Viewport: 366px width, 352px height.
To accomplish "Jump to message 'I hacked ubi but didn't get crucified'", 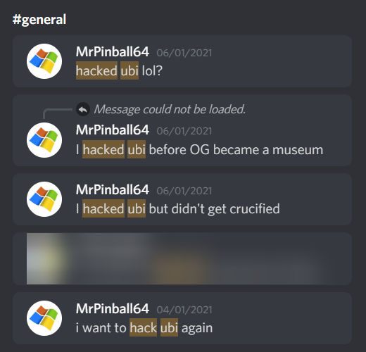I will pyautogui.click(x=182, y=199).
